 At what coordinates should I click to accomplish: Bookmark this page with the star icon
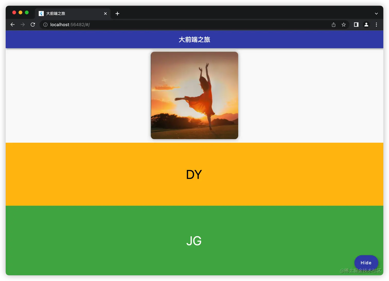click(x=344, y=25)
